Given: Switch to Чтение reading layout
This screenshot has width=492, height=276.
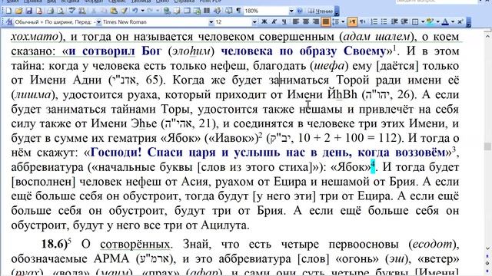Looking at the screenshot, I should [321, 11].
